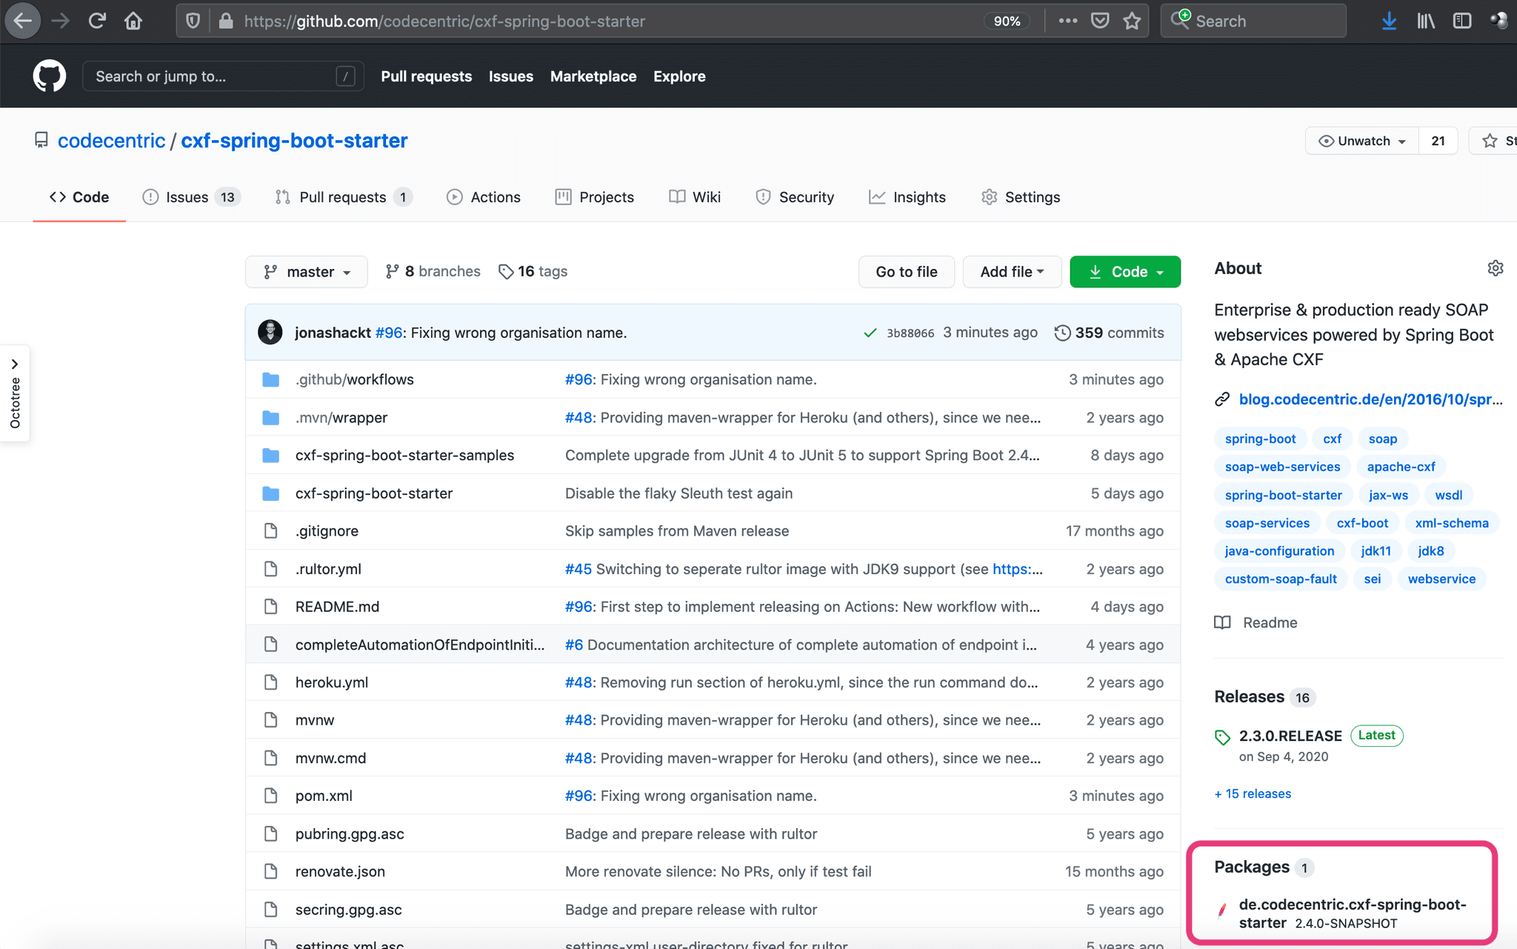Open the green Code dropdown
The height and width of the screenshot is (949, 1517).
click(1125, 272)
